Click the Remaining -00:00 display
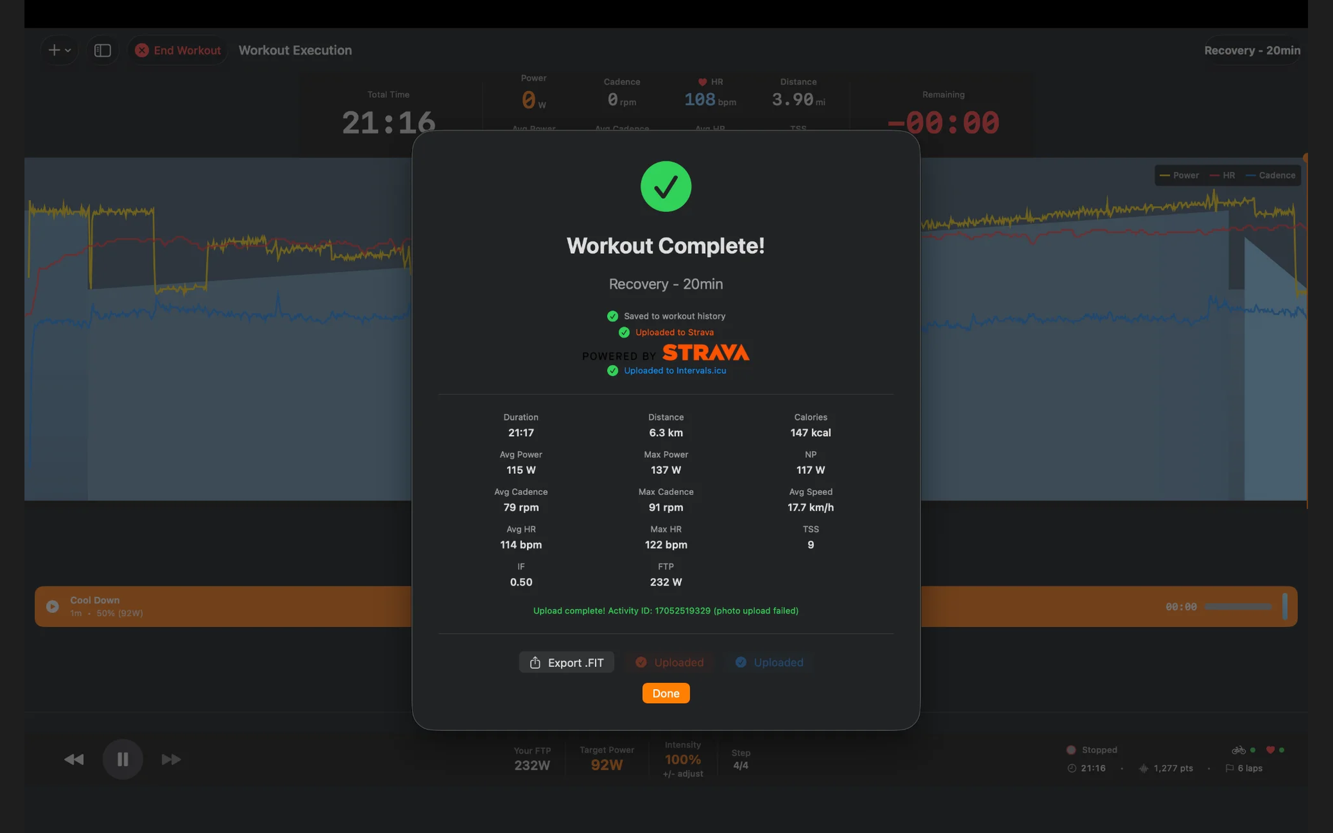1333x833 pixels. 943,122
